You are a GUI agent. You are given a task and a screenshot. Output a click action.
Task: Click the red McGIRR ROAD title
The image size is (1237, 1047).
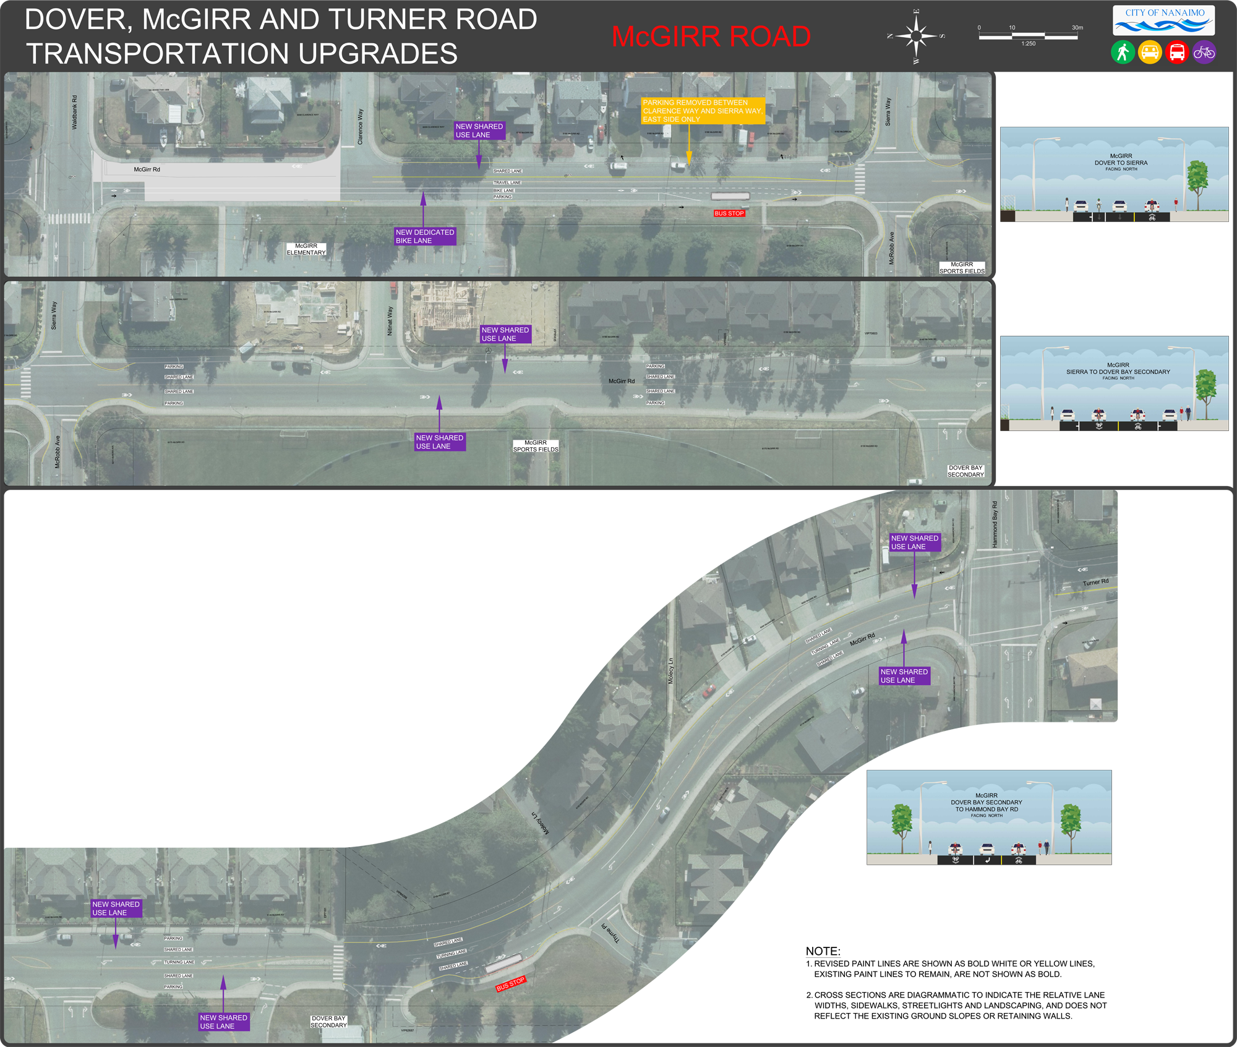[711, 36]
